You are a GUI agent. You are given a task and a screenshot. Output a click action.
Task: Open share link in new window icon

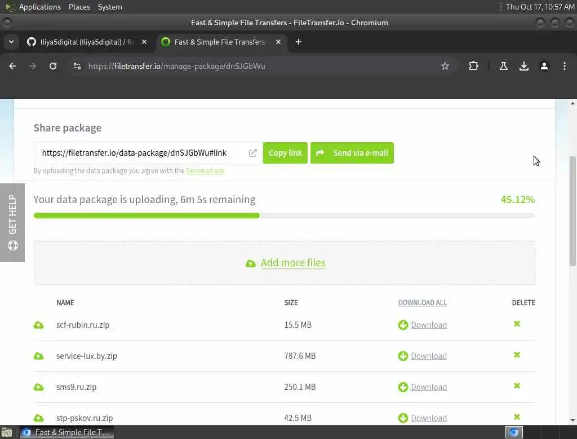[253, 153]
